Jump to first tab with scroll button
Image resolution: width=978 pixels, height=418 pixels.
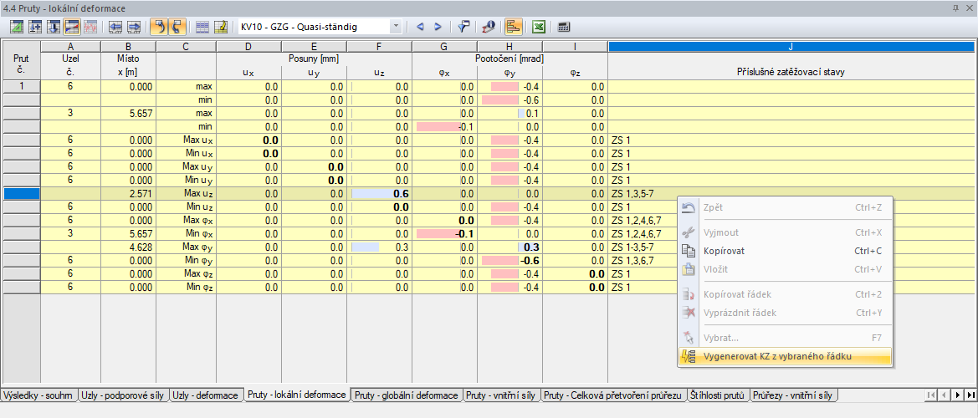coord(931,395)
